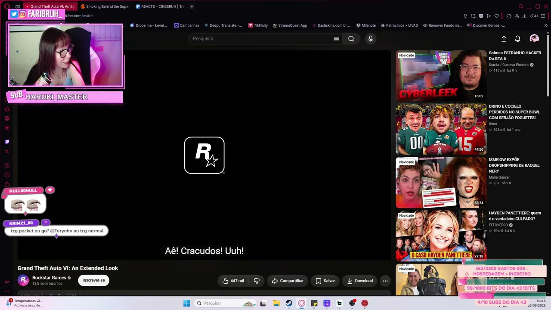Viewport: 551px width, 310px height.
Task: Open the Drope.me bookmark
Action: 148,25
